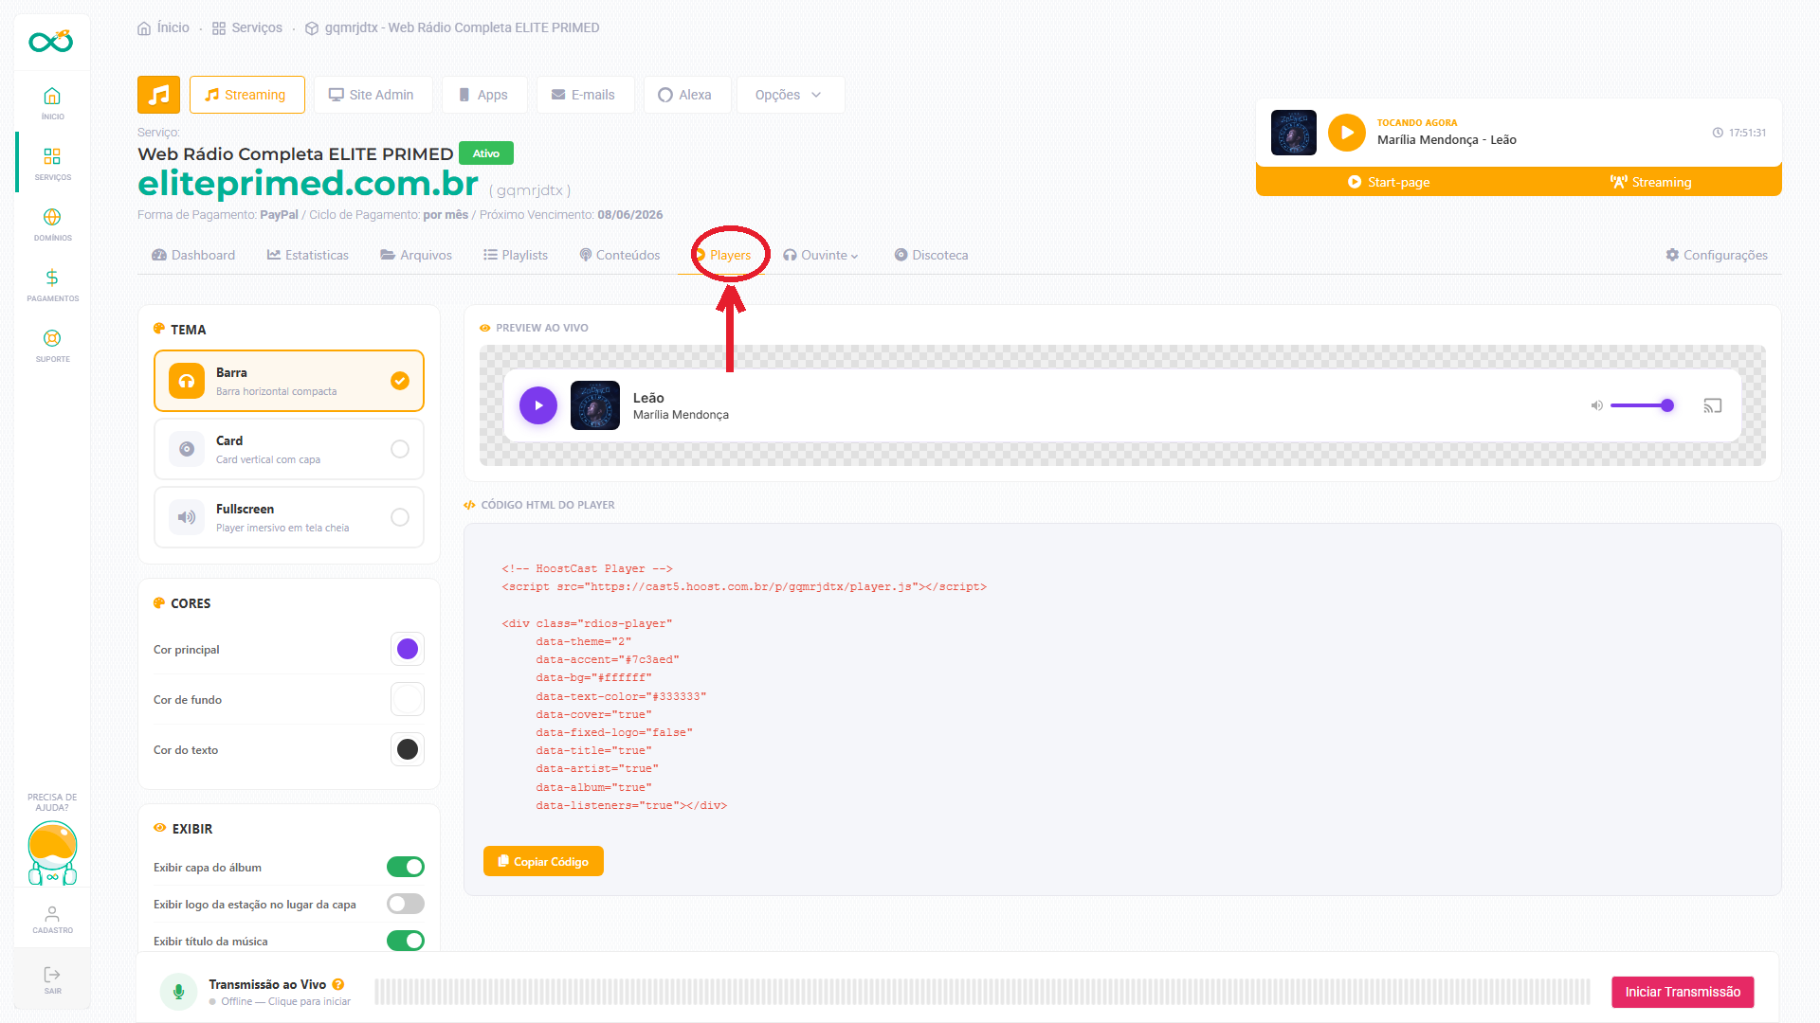Play the now-playing track in header widget
This screenshot has width=1820, height=1023.
(x=1346, y=133)
